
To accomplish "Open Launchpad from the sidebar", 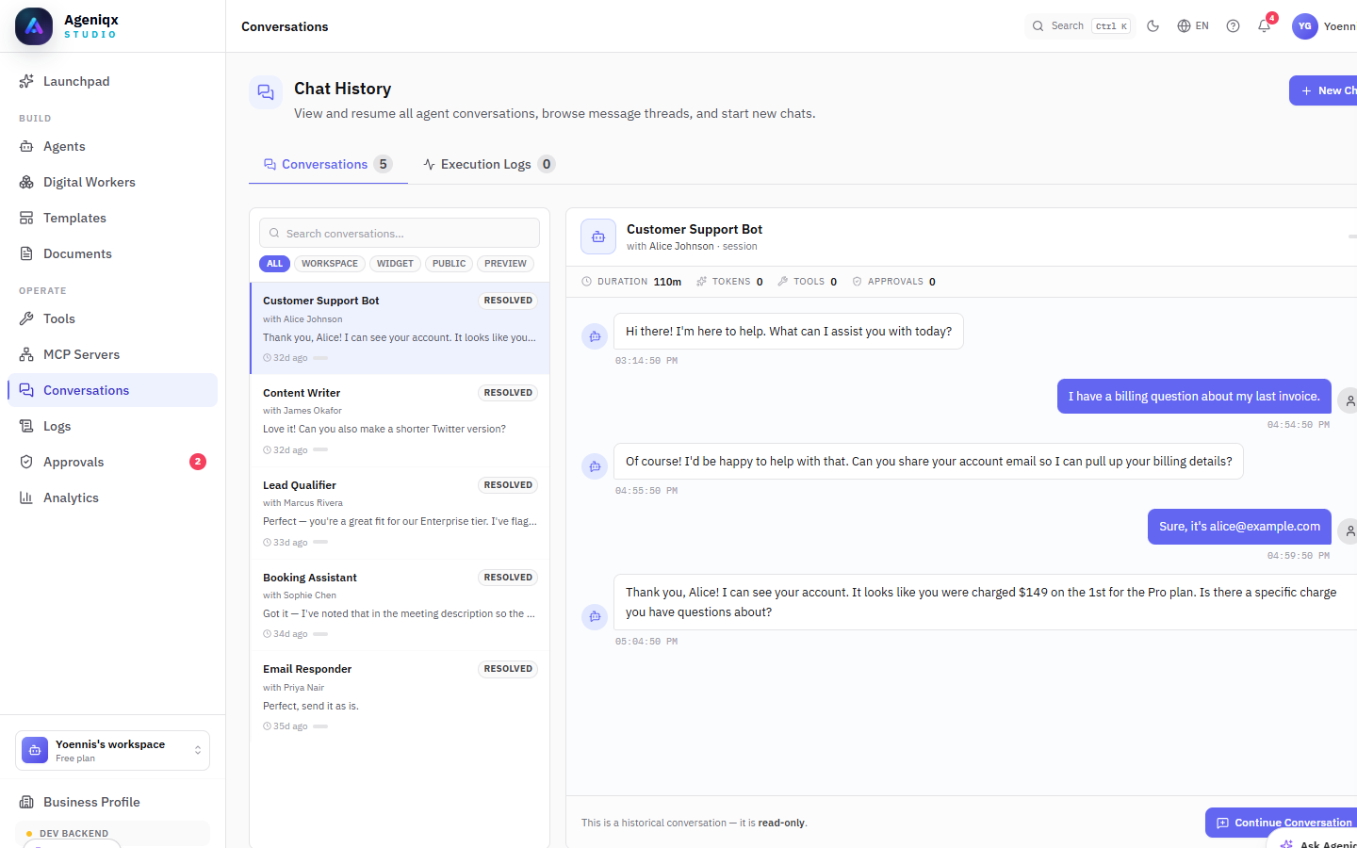I will click(x=112, y=81).
